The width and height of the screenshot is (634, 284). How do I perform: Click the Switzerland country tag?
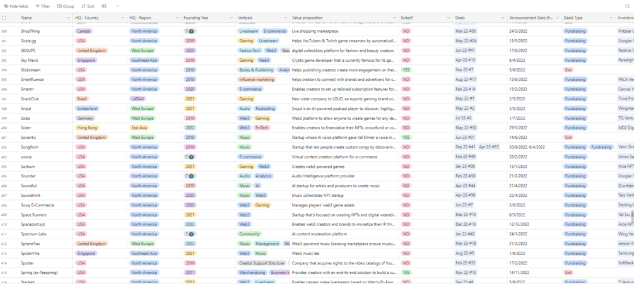pos(87,109)
